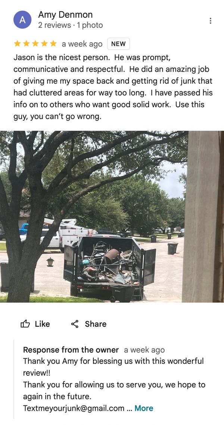This screenshot has width=224, height=425.
Task: Click Amy Denmon's purple avatar
Action: [x=22, y=19]
